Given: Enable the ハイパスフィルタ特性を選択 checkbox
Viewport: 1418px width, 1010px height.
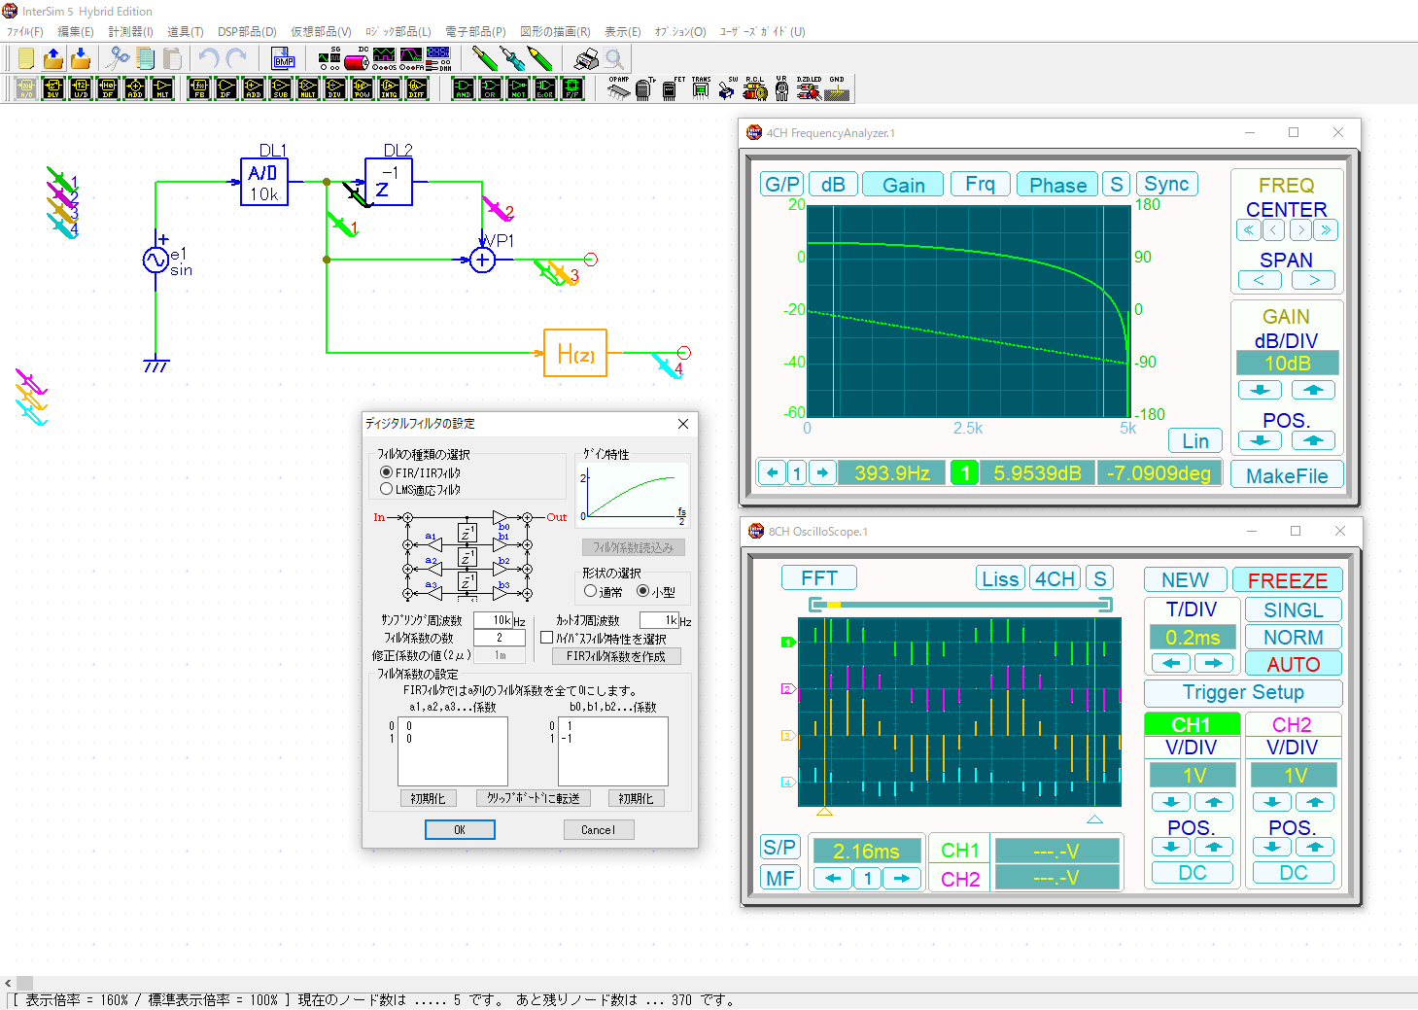Looking at the screenshot, I should [546, 638].
